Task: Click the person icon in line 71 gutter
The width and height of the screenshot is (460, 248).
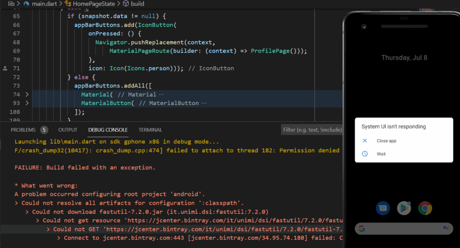Action: [5, 68]
